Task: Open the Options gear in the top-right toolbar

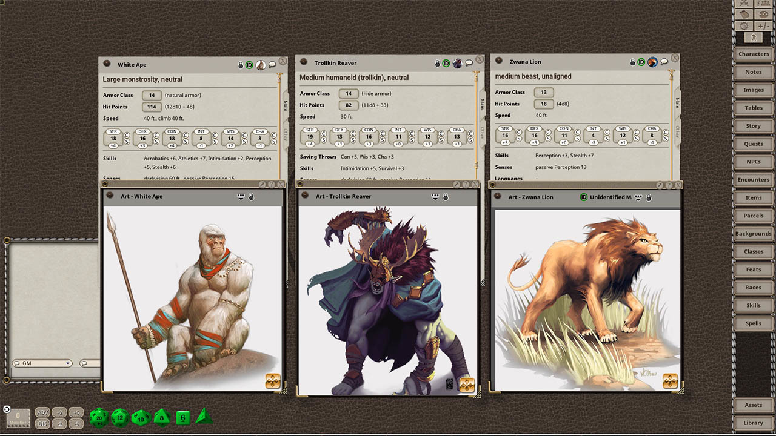Action: pyautogui.click(x=744, y=25)
